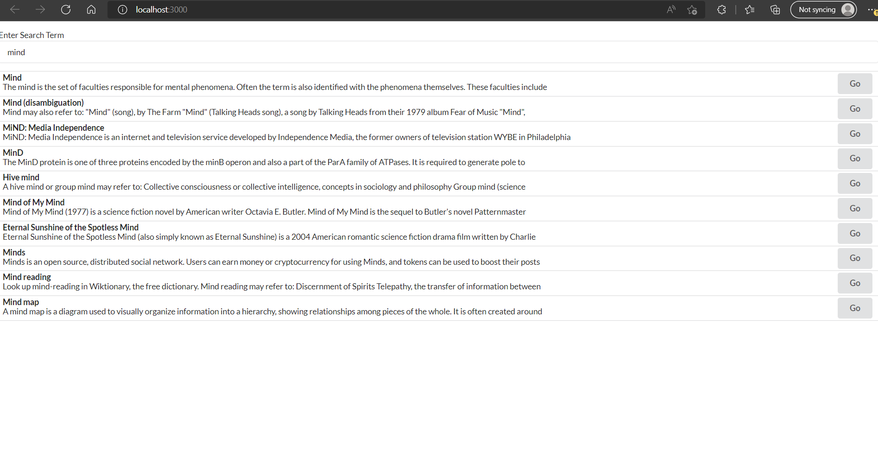The image size is (878, 453).
Task: Select 'Eternal Sunshine of the Spotless Mind' title
Action: pyautogui.click(x=70, y=228)
